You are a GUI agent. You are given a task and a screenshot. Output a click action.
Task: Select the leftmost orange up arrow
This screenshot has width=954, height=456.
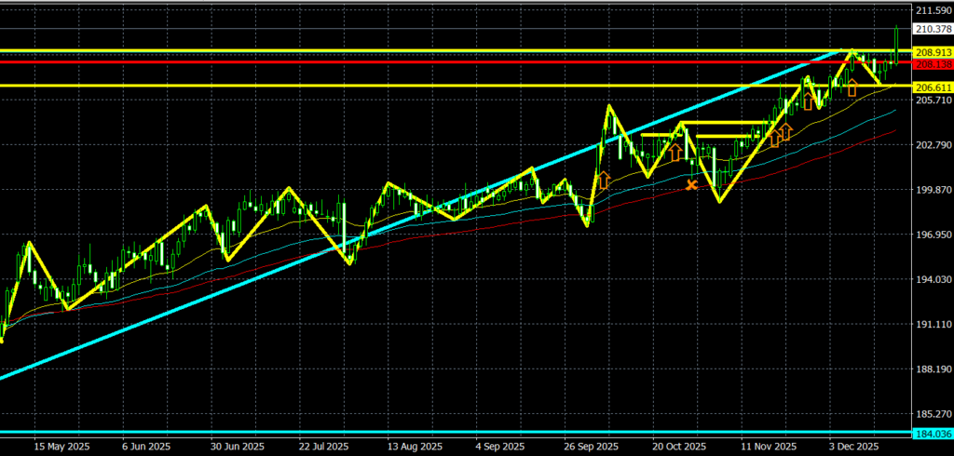[x=603, y=180]
